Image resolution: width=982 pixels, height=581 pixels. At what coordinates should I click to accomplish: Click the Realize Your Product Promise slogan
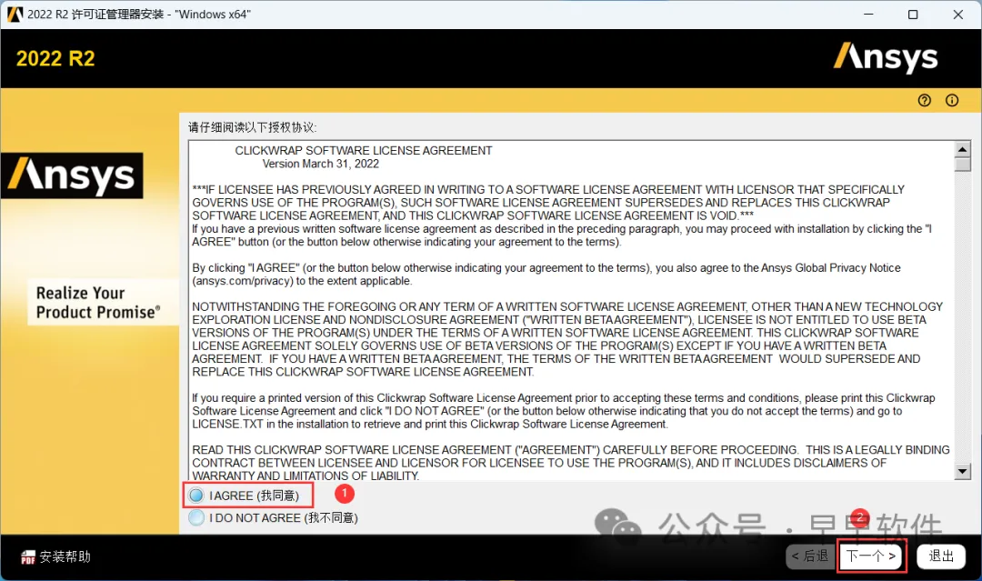pyautogui.click(x=97, y=303)
